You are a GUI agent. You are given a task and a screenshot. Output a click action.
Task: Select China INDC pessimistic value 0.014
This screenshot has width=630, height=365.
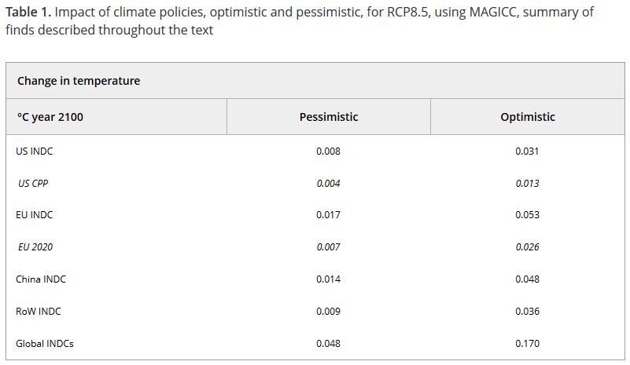pos(328,279)
